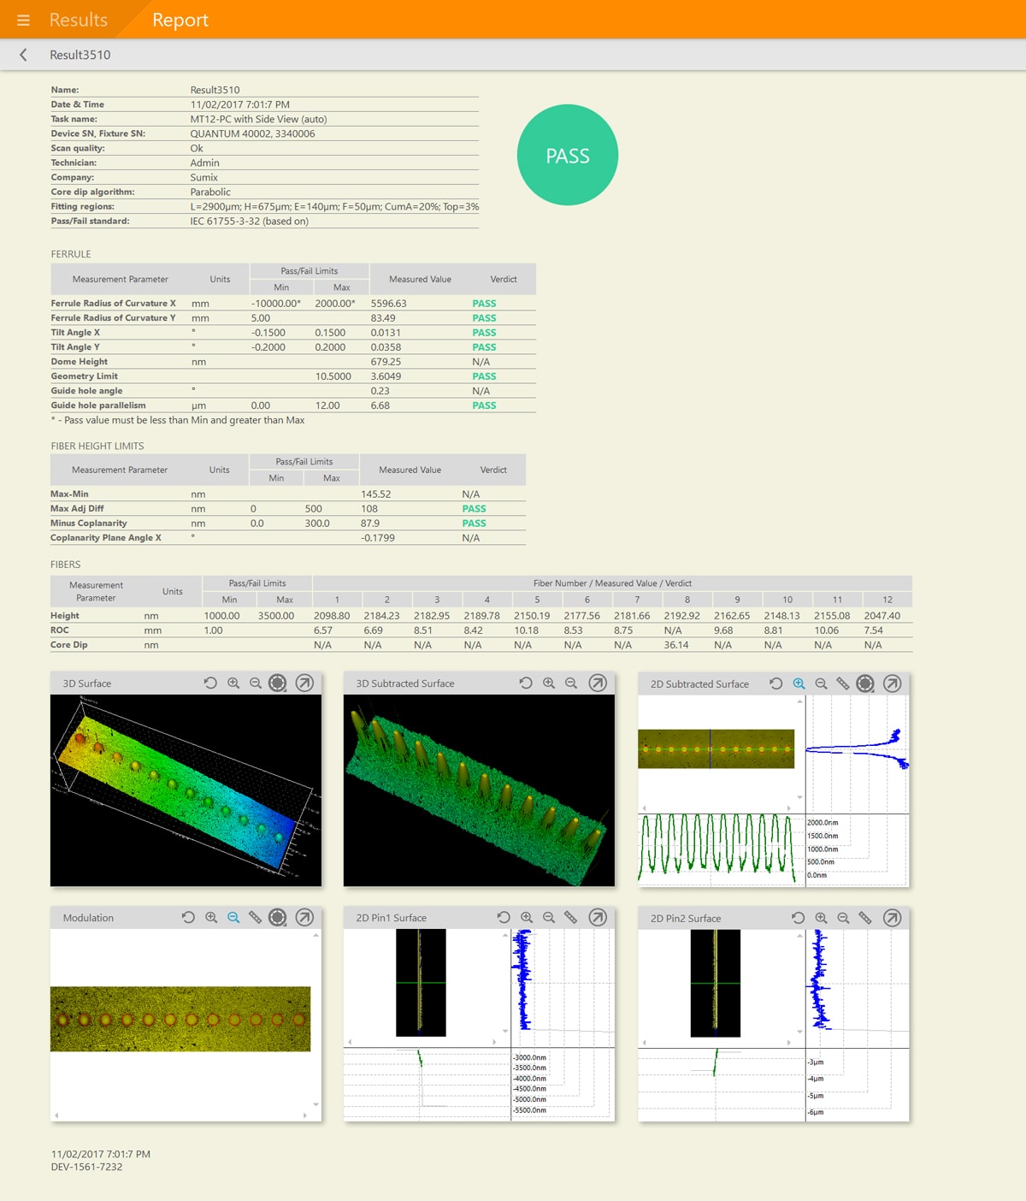Click the Modulation ferrule image
Screen dimensions: 1026x1201
click(180, 1019)
